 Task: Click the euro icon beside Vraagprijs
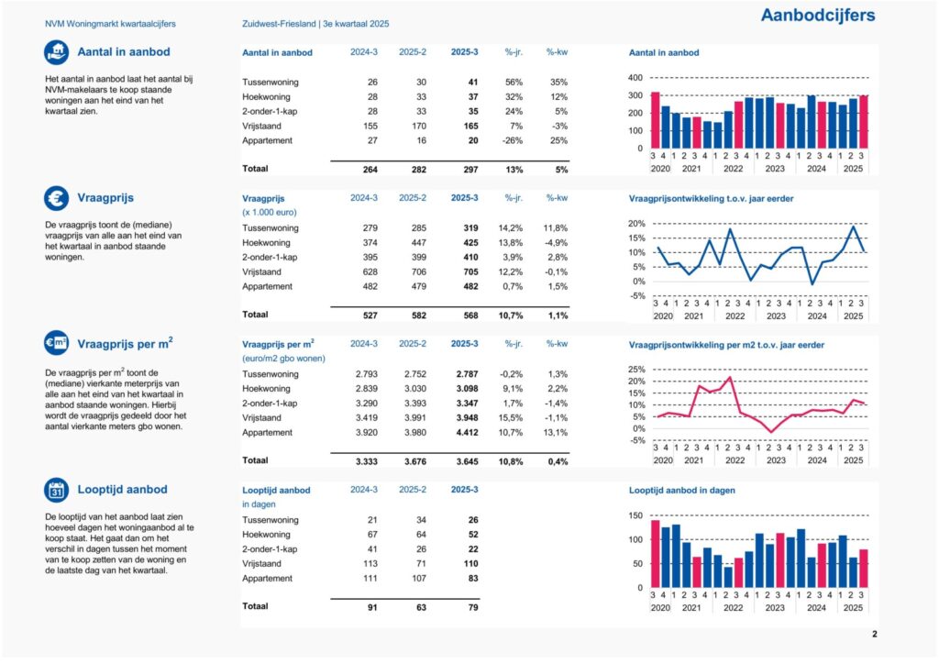click(57, 198)
